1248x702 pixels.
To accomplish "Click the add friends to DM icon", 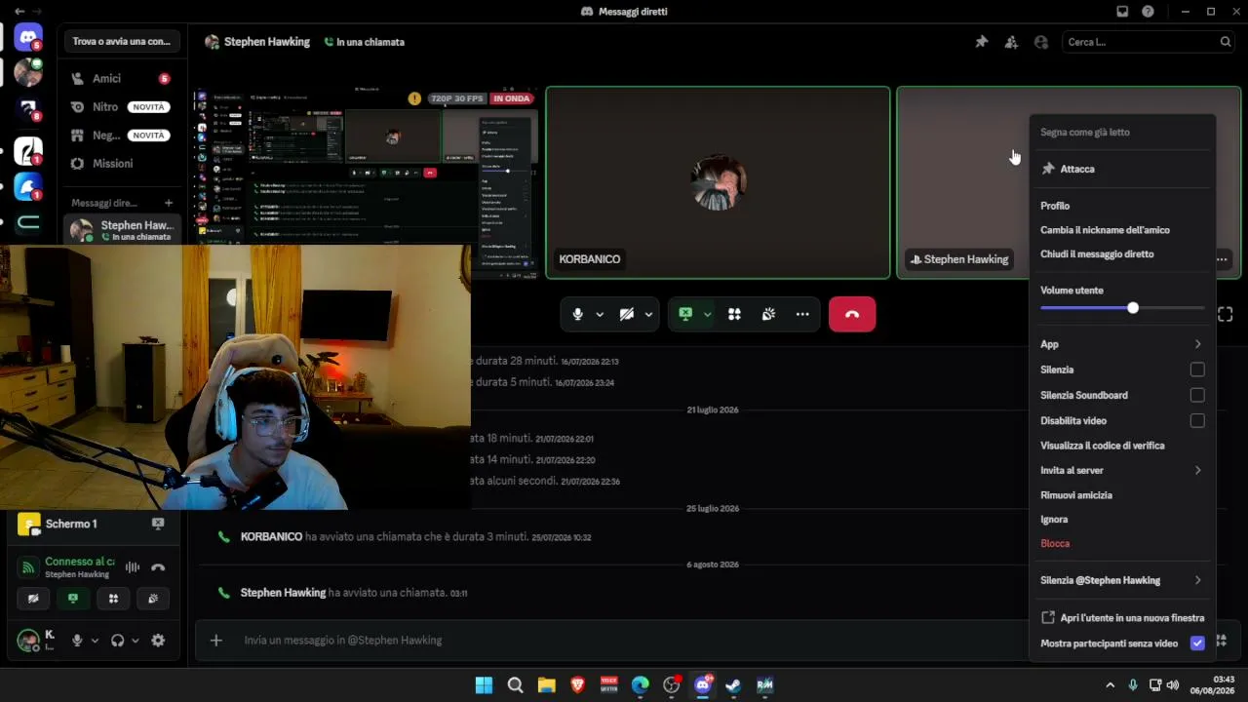I will pyautogui.click(x=1011, y=42).
